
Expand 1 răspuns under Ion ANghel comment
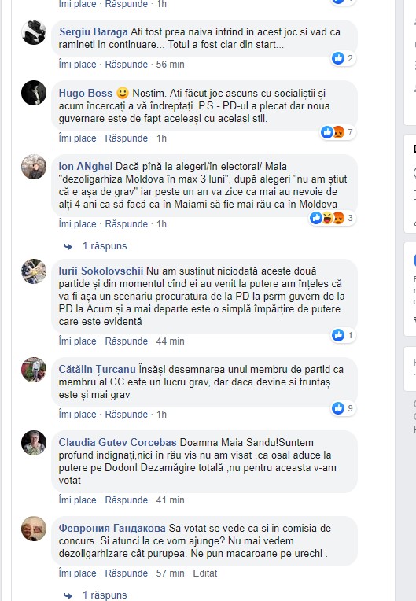[105, 246]
